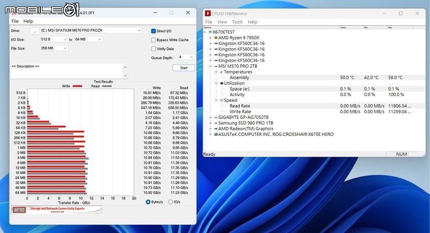Click the Value column header
Image resolution: width=430 pixels, height=233 pixels.
(x=351, y=27)
